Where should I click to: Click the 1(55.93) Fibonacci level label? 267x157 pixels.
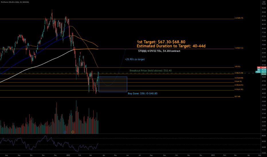237,67
